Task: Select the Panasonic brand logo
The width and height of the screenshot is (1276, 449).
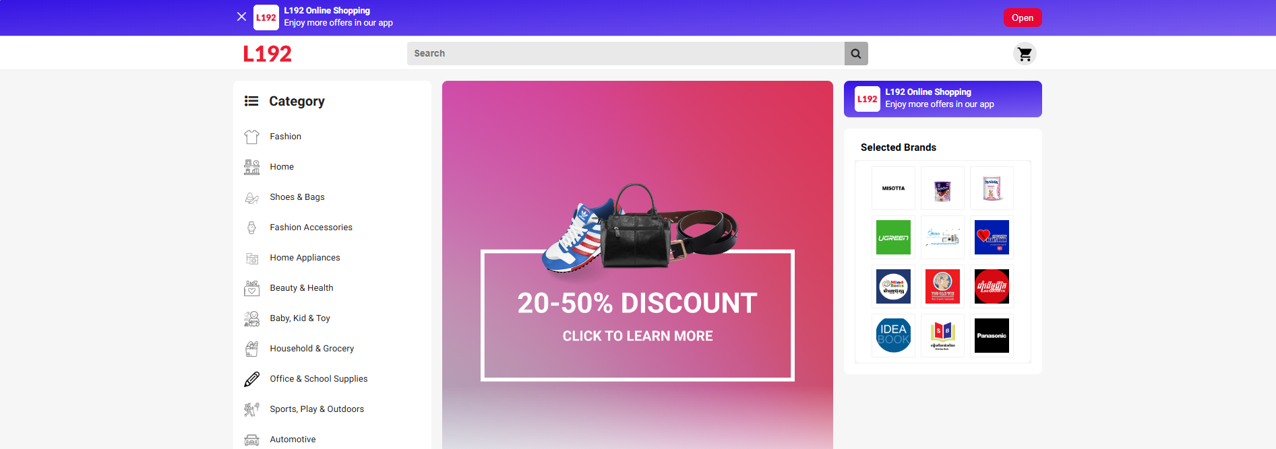Action: [x=992, y=336]
